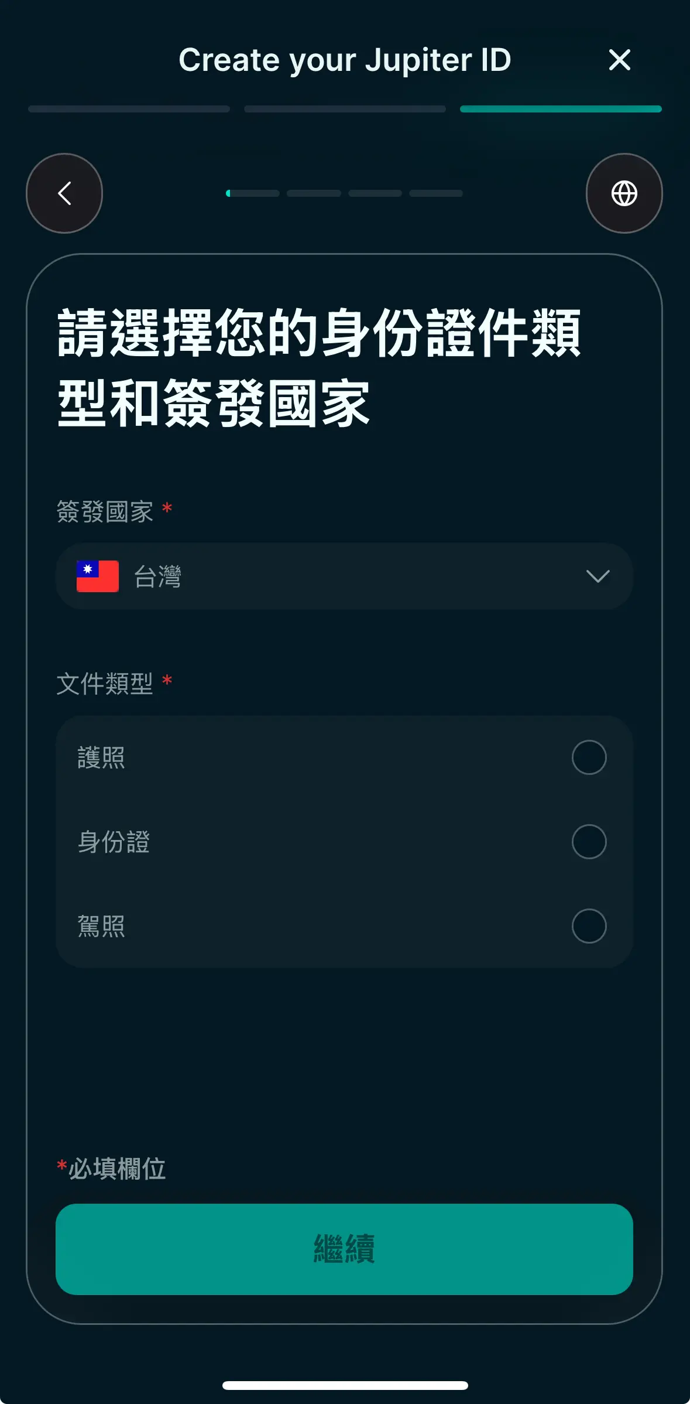This screenshot has height=1404, width=690.
Task: Click the second top progress bar segment
Action: tap(345, 109)
